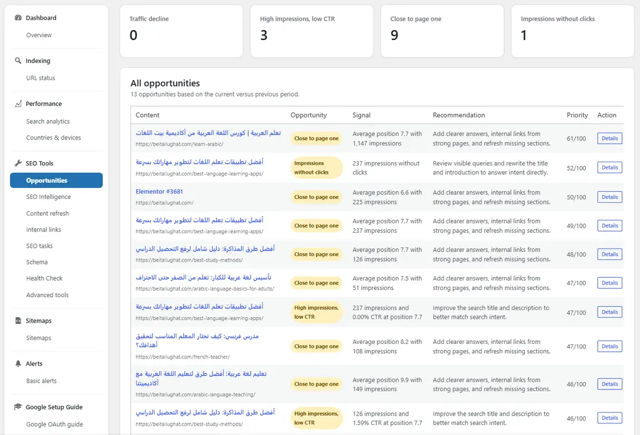Open the Schema page
The image size is (640, 435).
[x=37, y=262]
